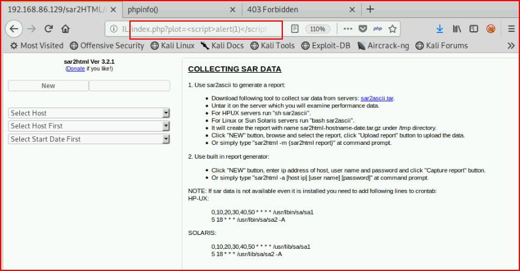This screenshot has width=520, height=271.
Task: Open the downloads panel
Action: pyautogui.click(x=440, y=29)
